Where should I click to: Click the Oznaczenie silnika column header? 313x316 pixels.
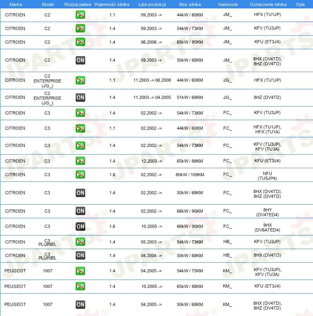(268, 4)
